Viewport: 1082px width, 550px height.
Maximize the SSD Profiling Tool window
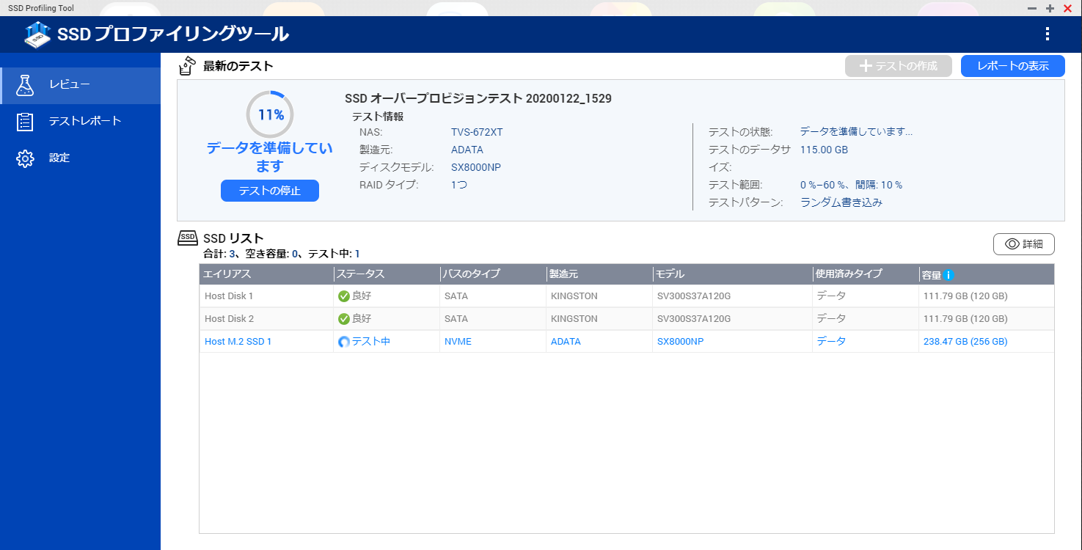tap(1050, 8)
